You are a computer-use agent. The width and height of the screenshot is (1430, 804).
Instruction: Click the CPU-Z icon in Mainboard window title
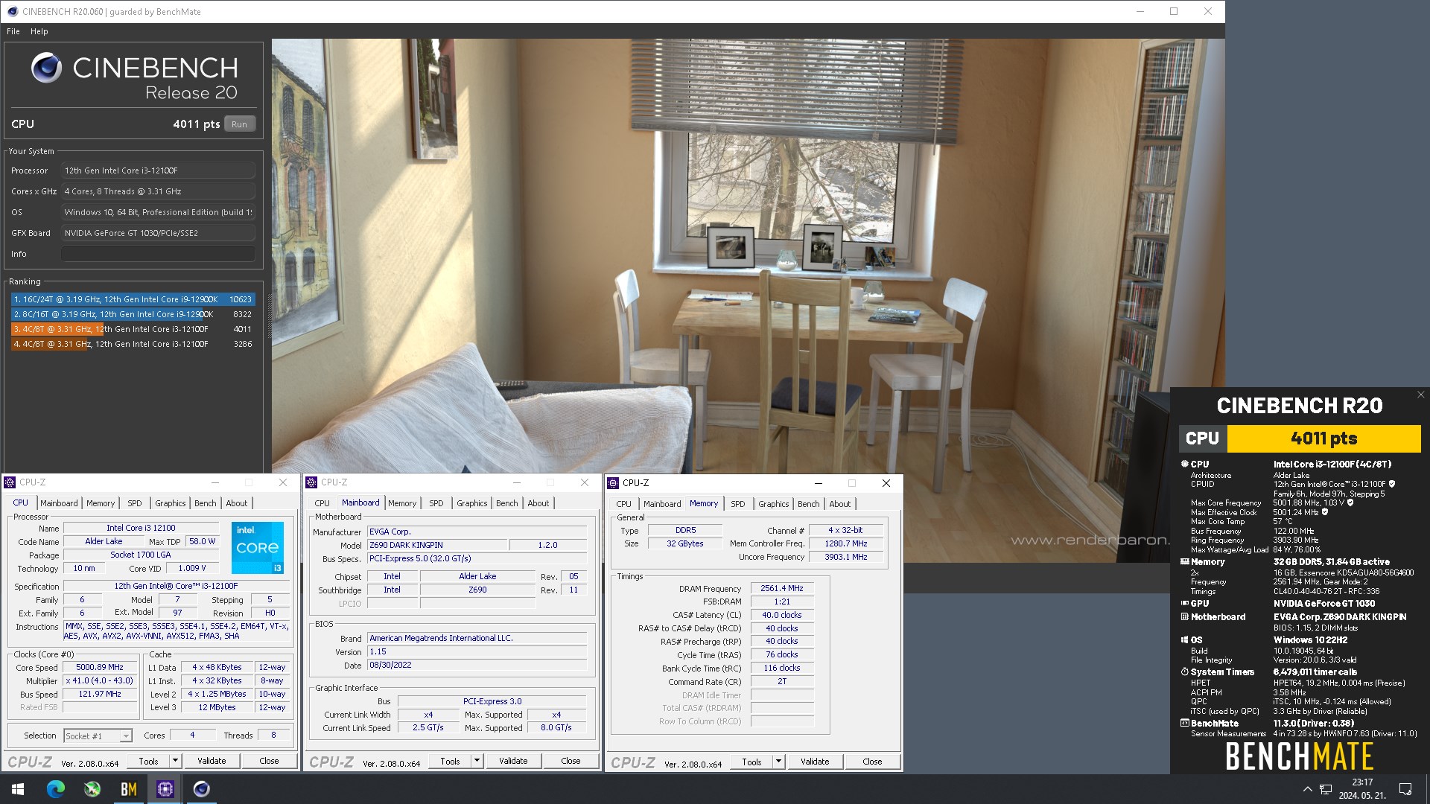[311, 482]
